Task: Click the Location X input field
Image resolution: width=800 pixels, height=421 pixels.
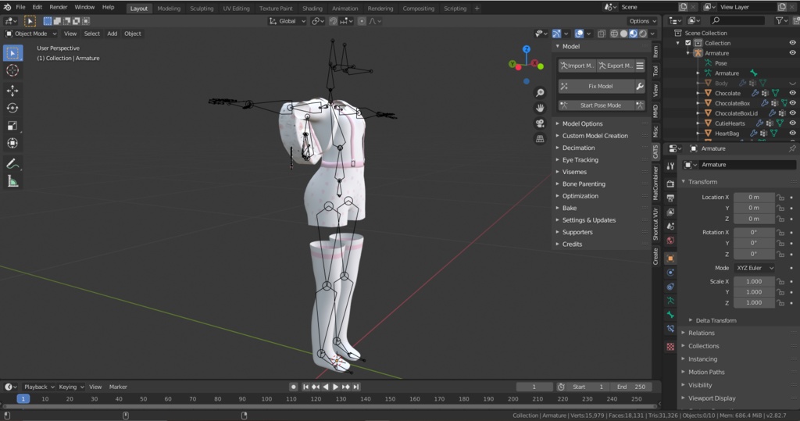Action: pos(754,198)
